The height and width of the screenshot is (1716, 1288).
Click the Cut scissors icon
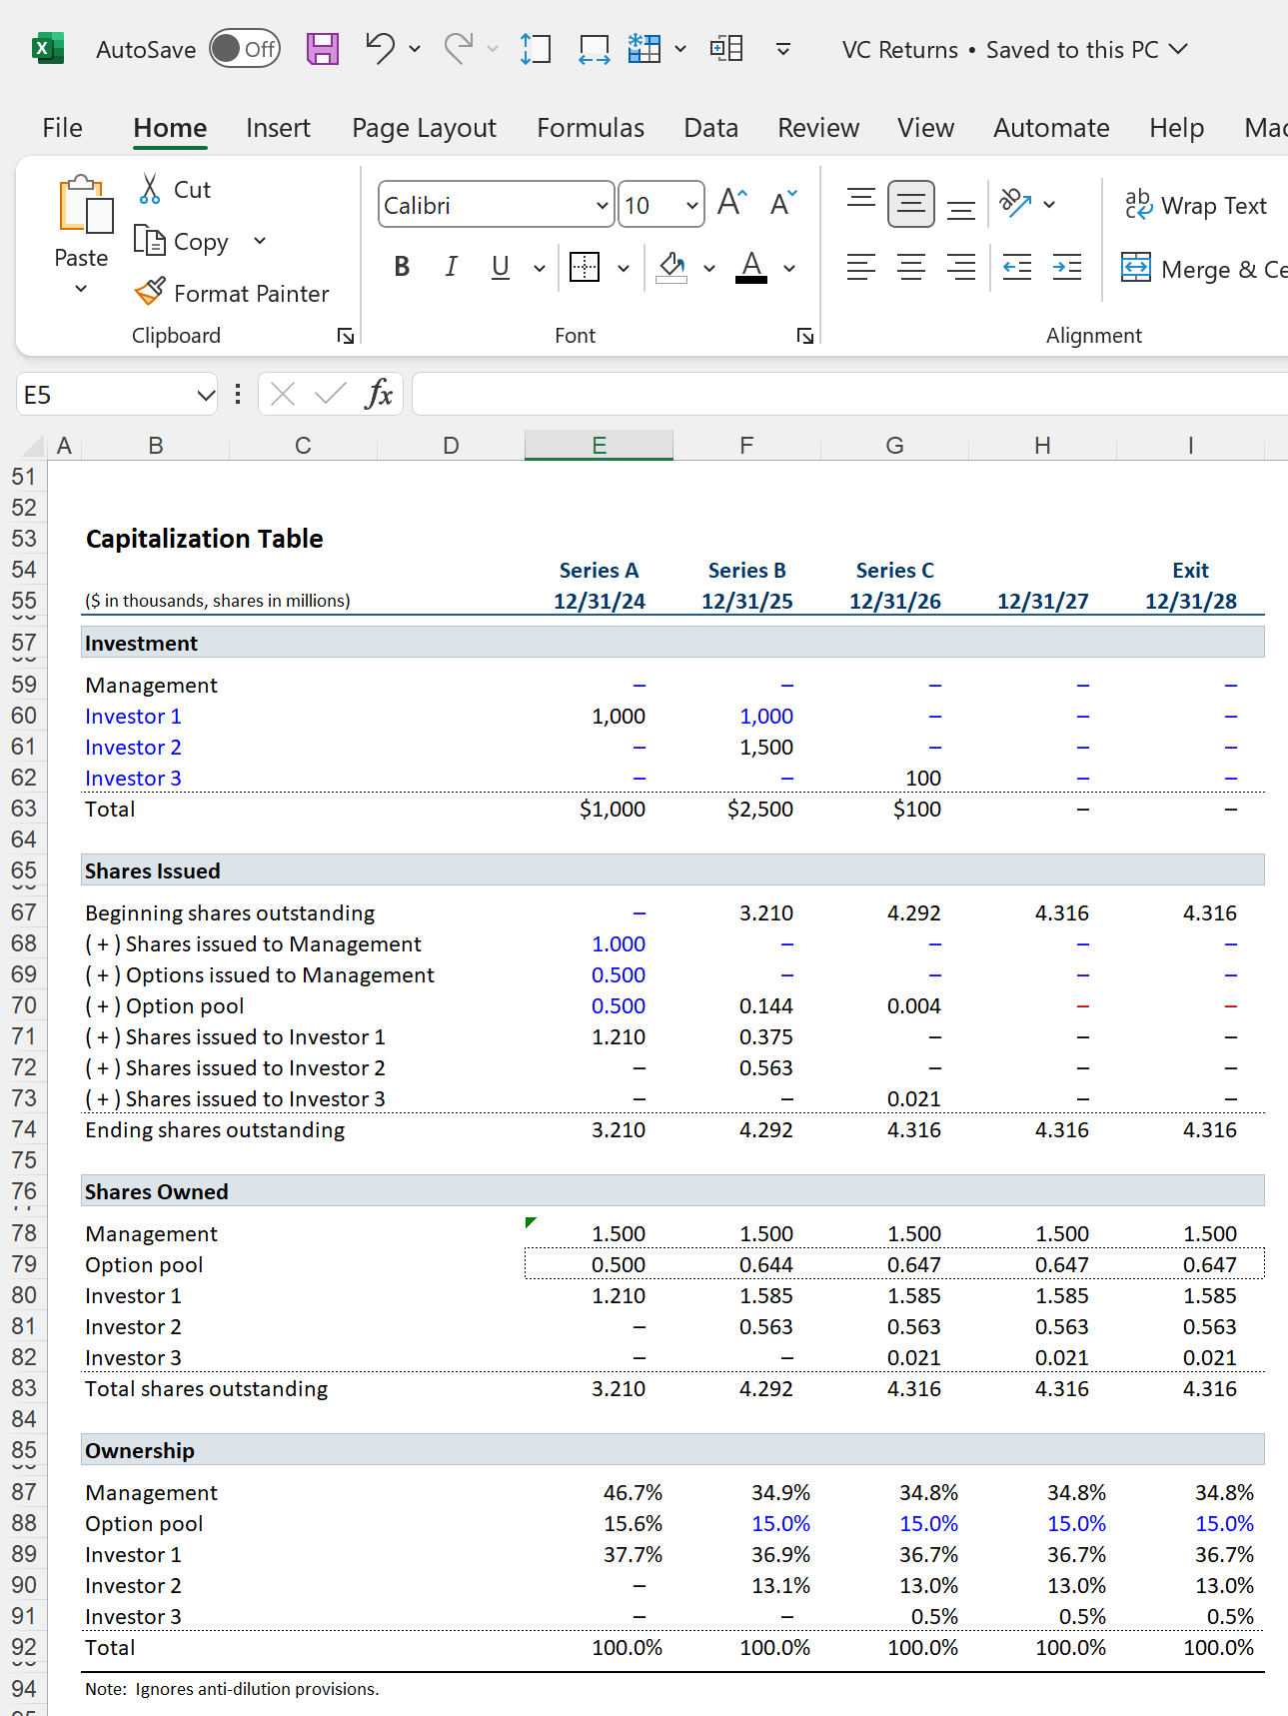pos(150,189)
